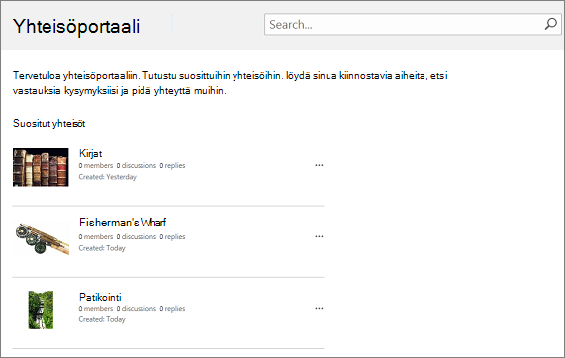Open the ellipsis menu for Kirjat
Image resolution: width=565 pixels, height=358 pixels.
click(x=319, y=165)
